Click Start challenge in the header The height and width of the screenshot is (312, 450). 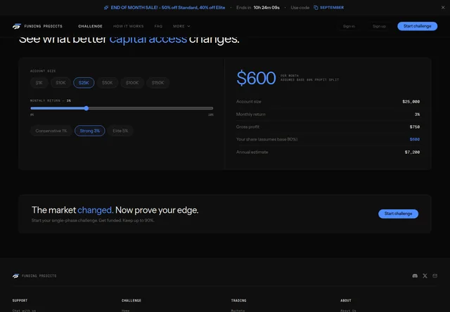point(417,26)
